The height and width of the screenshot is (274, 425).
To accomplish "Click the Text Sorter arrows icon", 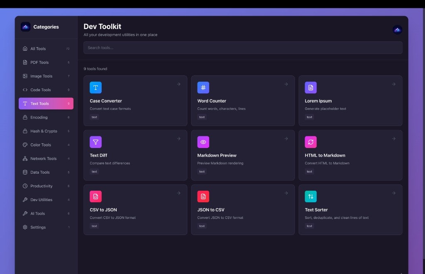I will pos(310,196).
